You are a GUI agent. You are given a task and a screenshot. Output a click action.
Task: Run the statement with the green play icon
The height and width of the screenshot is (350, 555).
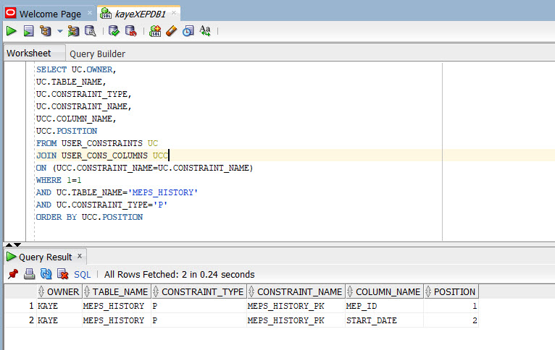(x=12, y=31)
